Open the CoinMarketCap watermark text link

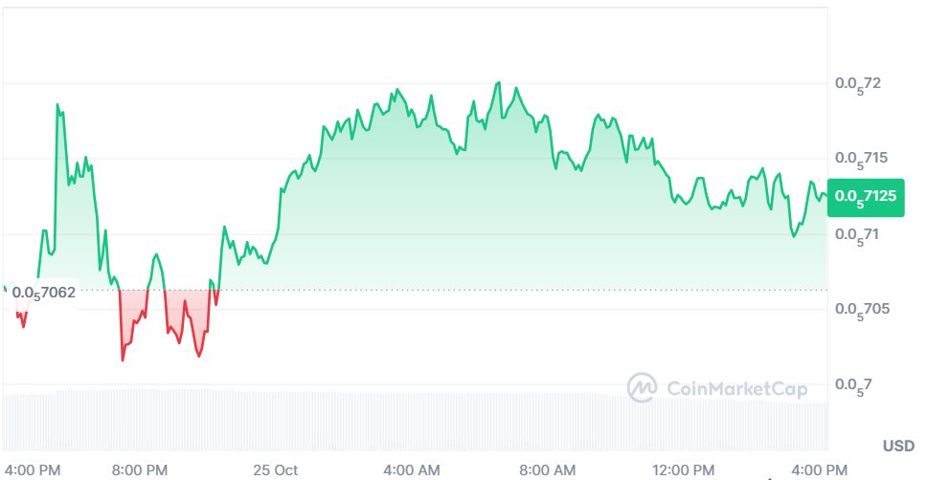735,388
